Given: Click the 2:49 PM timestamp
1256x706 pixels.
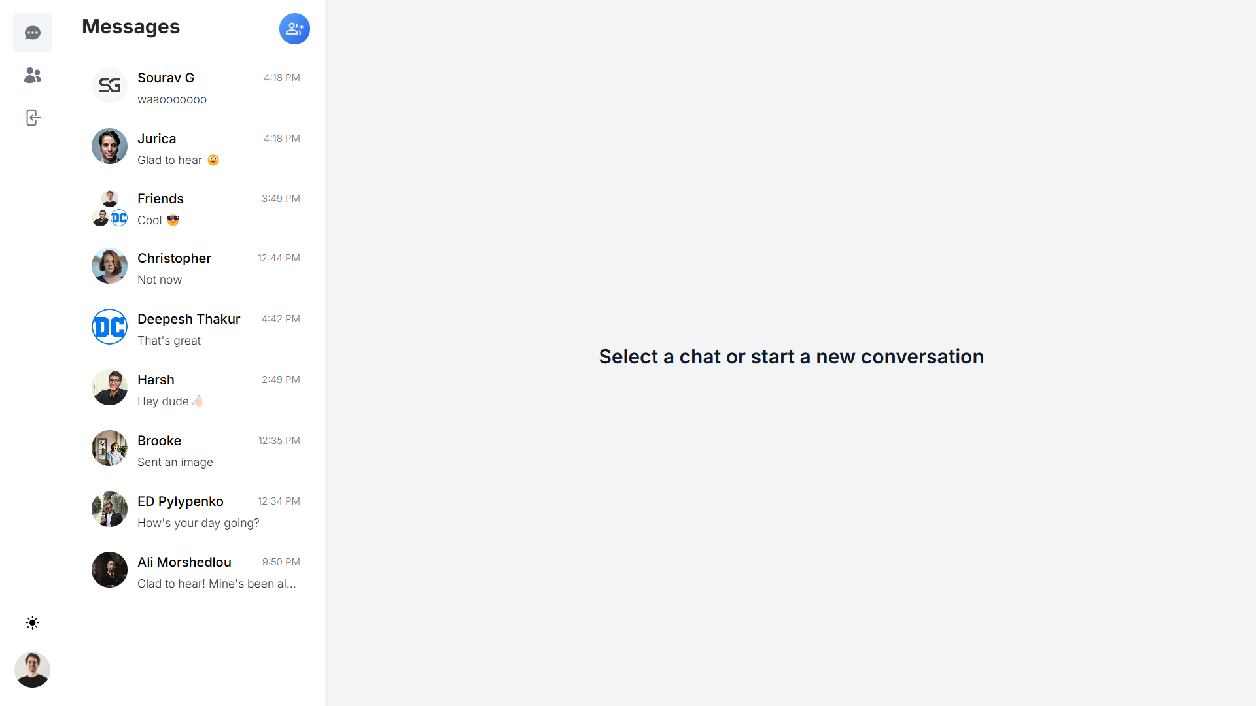Looking at the screenshot, I should pos(281,380).
